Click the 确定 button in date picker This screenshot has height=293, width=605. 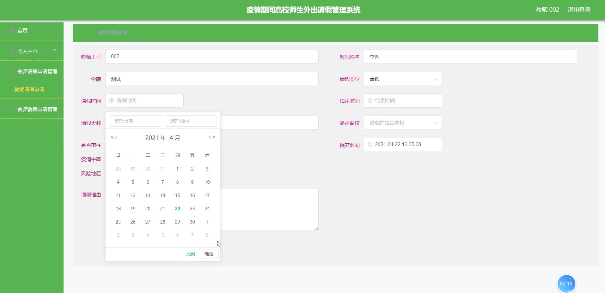click(x=209, y=254)
